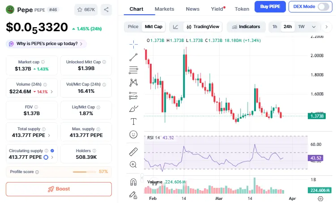
Task: Open "Why is PEPE's price up today?"
Action: [x=47, y=44]
